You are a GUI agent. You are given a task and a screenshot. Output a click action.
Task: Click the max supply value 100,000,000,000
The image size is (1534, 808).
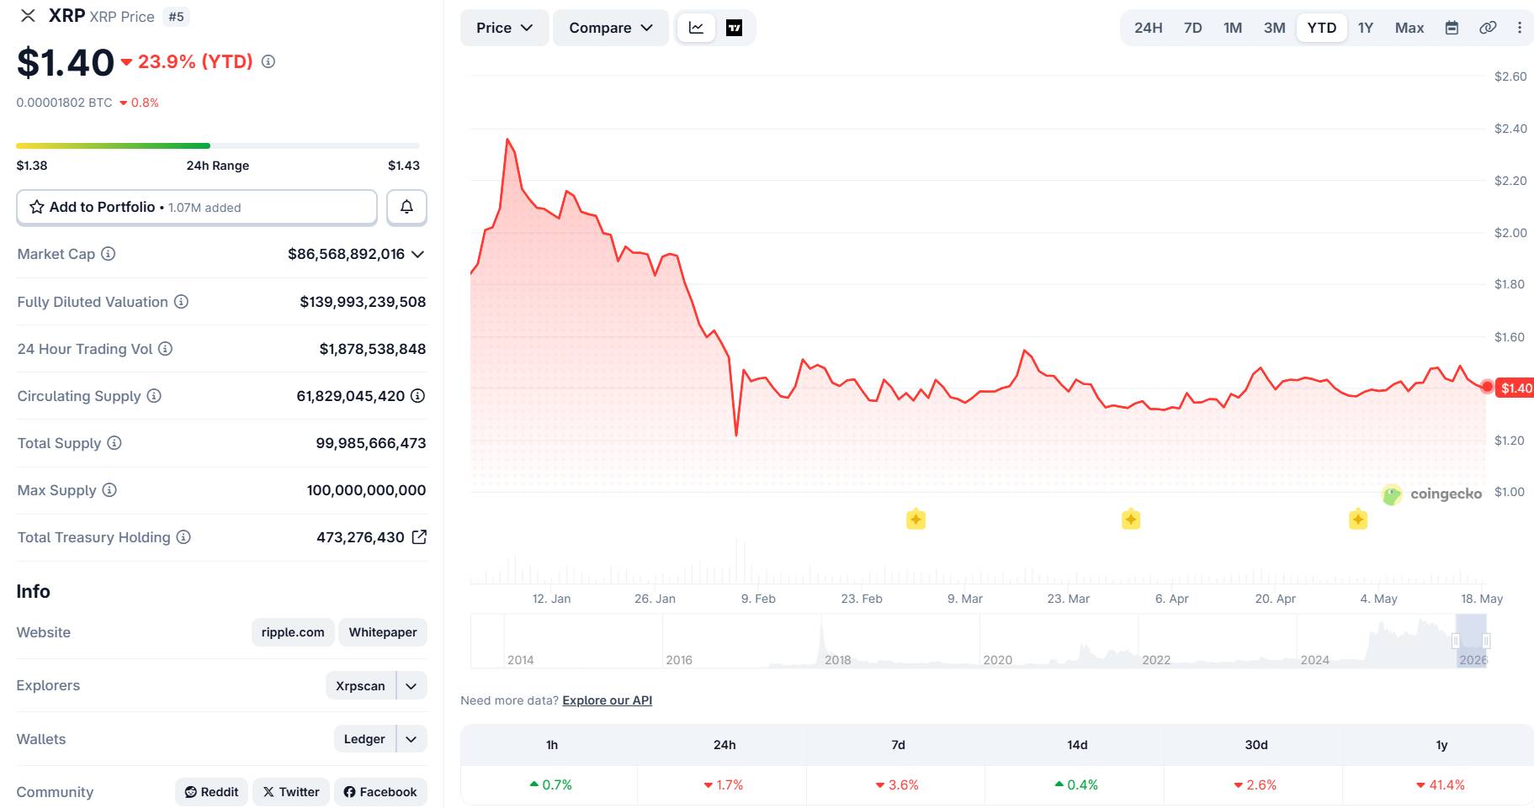pyautogui.click(x=366, y=490)
